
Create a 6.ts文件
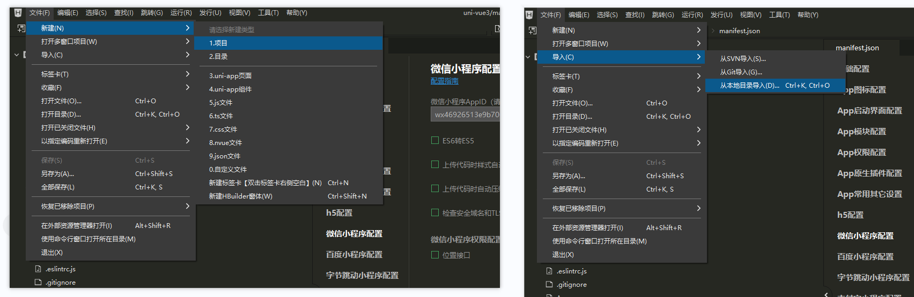click(289, 116)
